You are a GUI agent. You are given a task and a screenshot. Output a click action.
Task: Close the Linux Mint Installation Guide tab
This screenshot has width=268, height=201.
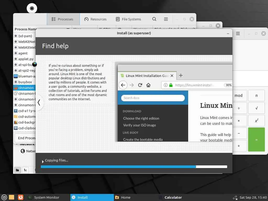(172, 76)
